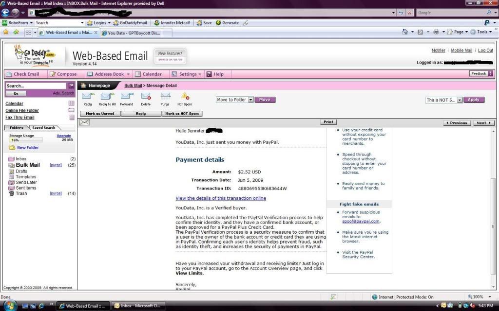Click the Upgrade storage link
Image resolution: width=499 pixels, height=311 pixels.
tap(64, 136)
